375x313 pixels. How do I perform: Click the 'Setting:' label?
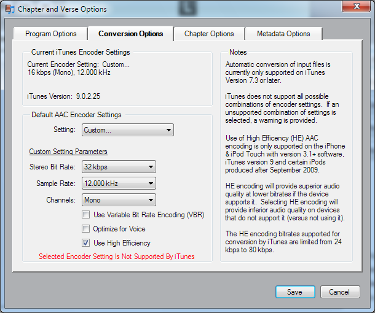[65, 129]
